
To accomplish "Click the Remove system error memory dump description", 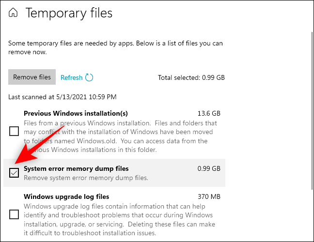I will coord(86,178).
